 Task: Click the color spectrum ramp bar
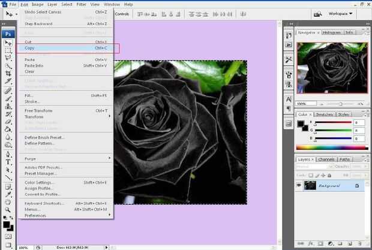click(x=332, y=147)
